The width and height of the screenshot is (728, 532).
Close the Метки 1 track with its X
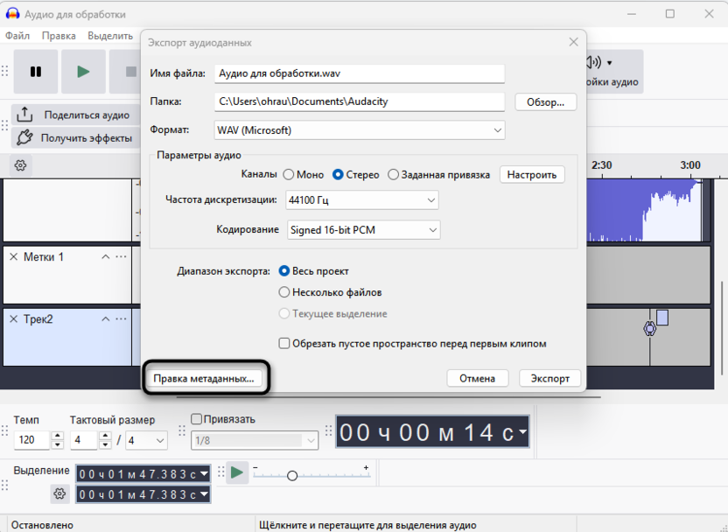[x=12, y=257]
